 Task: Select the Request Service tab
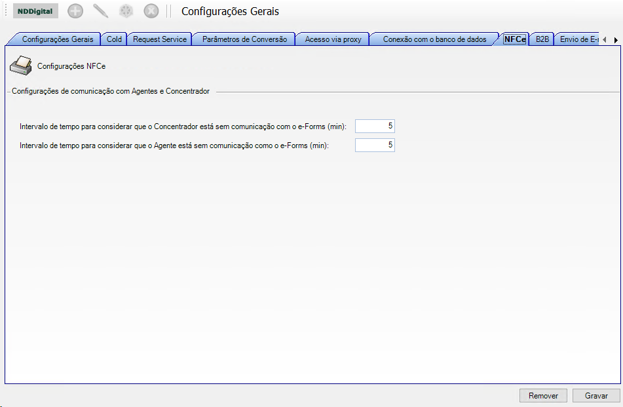[160, 39]
